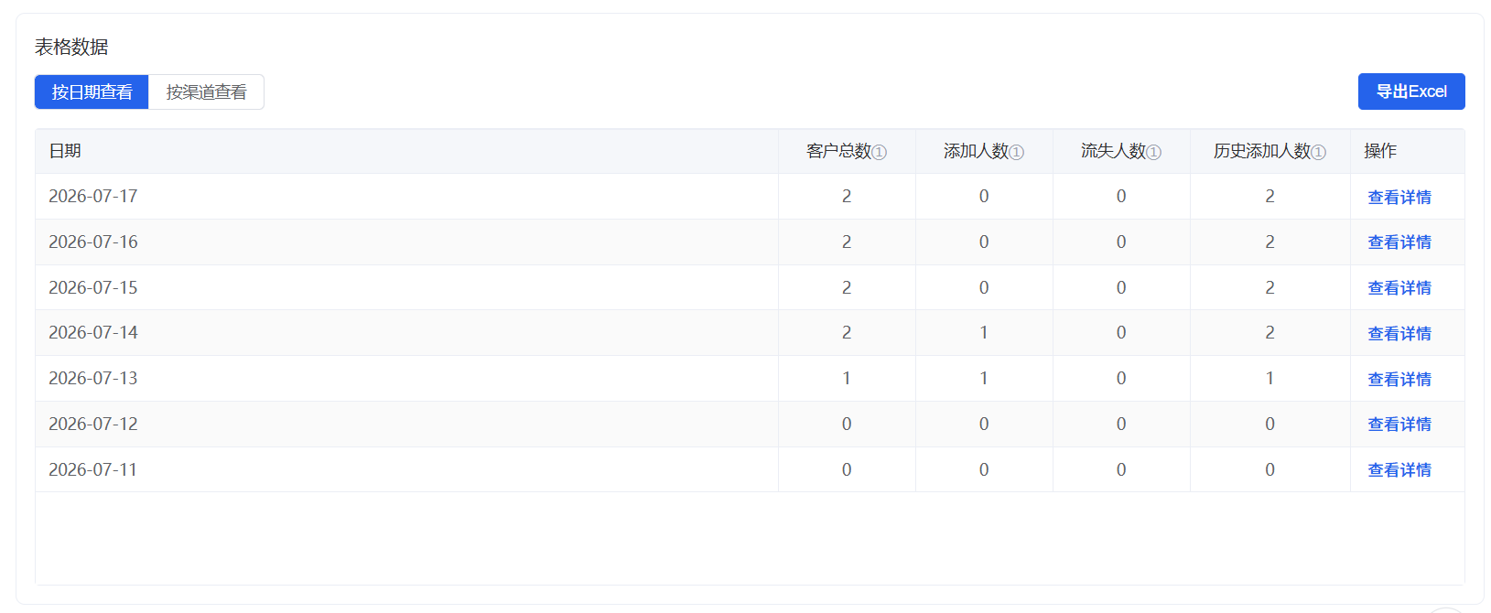View details of 2026-07-14 row
Screen dimensions: 1491x613
pyautogui.click(x=1399, y=333)
